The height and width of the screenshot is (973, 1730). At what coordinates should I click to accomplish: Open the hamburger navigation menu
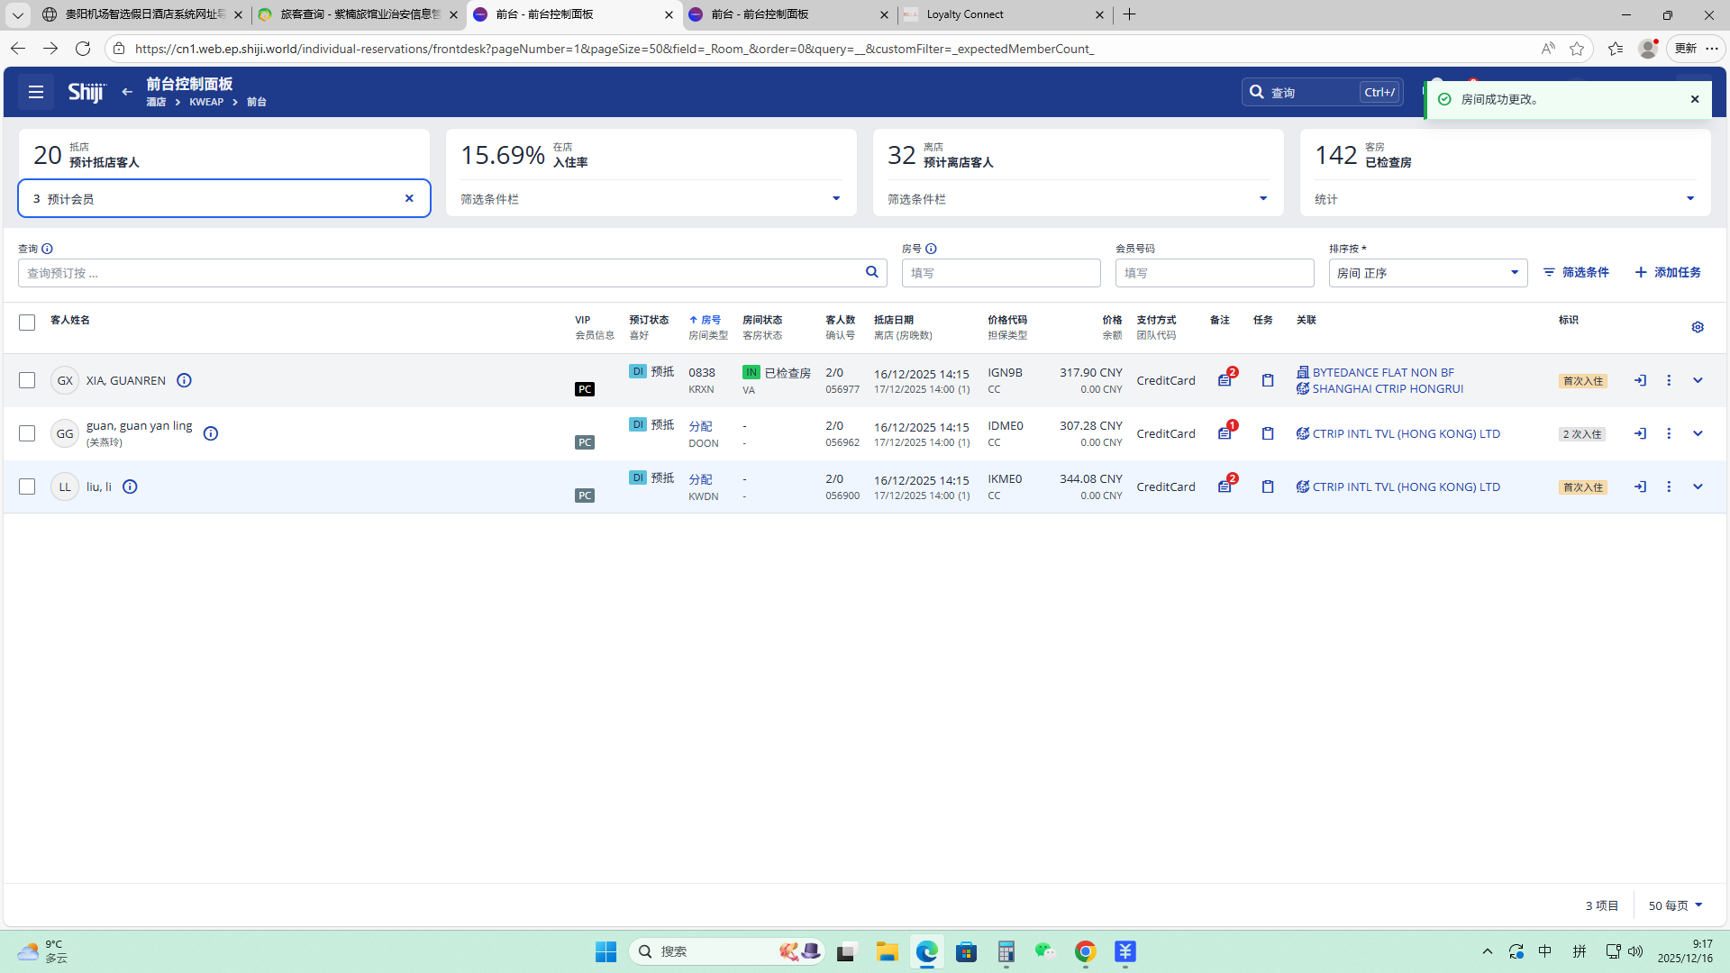36,92
